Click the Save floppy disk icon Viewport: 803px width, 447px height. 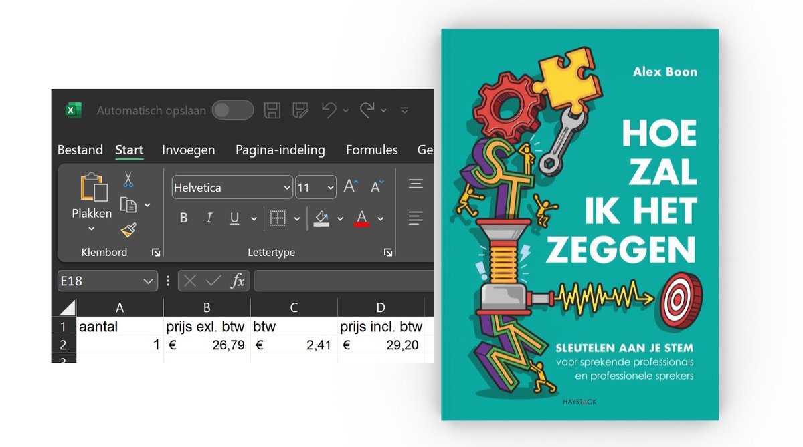(272, 110)
